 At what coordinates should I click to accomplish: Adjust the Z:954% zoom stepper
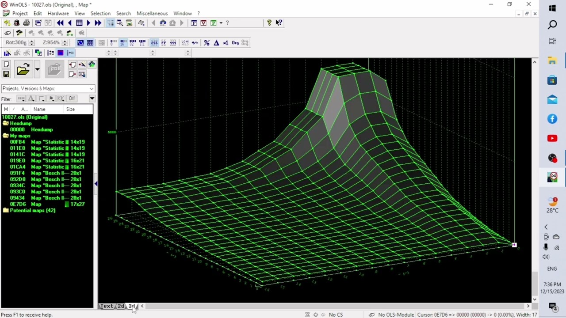pos(65,43)
